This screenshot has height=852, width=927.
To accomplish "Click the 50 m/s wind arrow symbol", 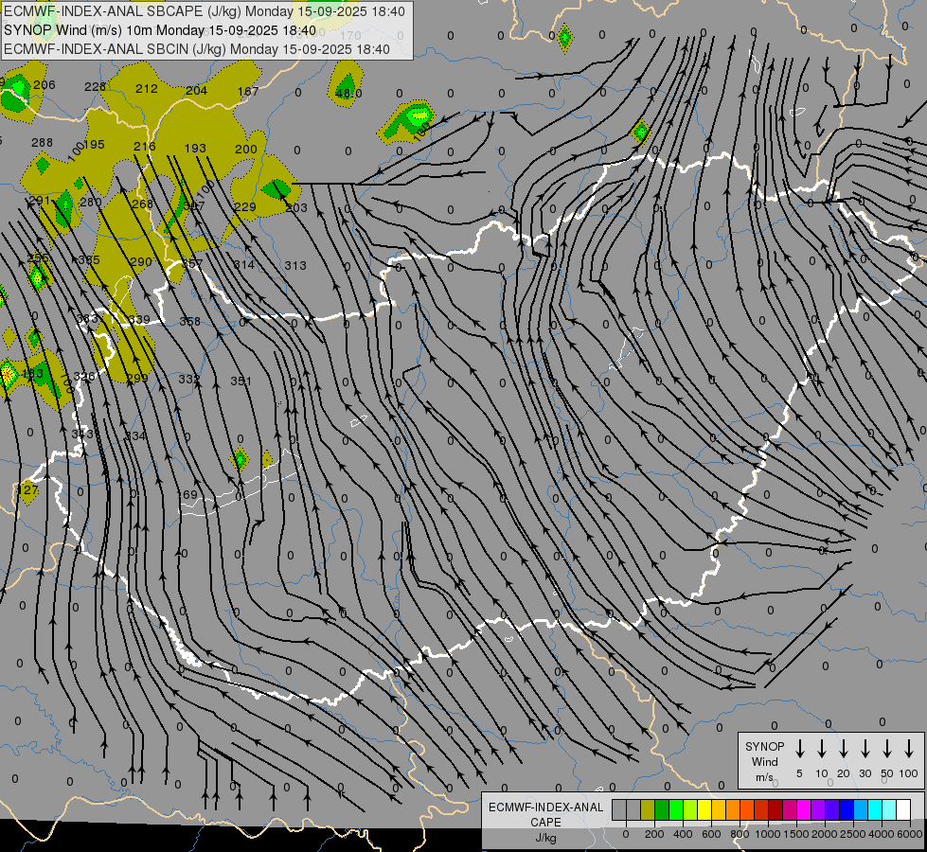I will (887, 748).
